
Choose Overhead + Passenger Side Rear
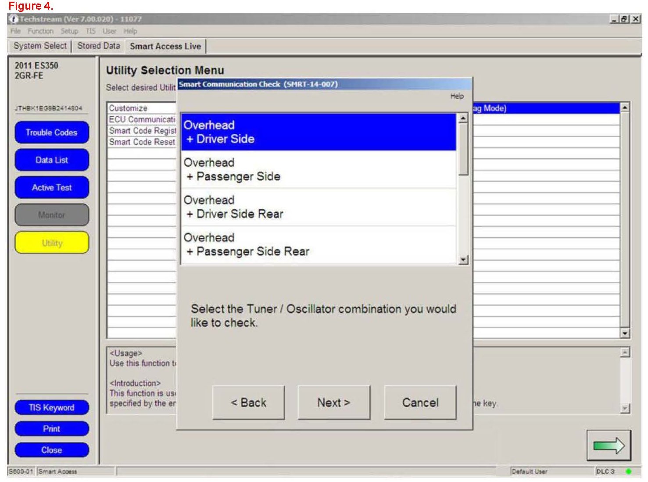[x=319, y=245]
